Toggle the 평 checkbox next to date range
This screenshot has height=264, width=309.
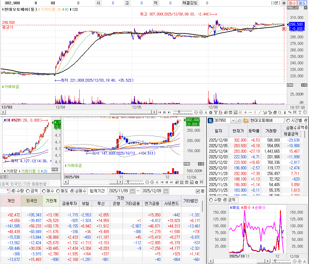coord(198,191)
